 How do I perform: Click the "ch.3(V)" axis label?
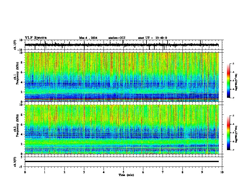[x=15, y=162]
